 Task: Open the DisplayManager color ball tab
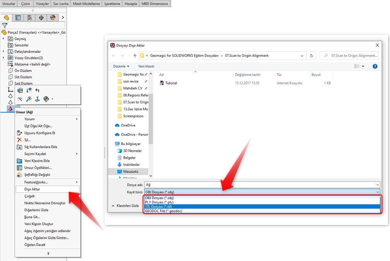(53, 18)
